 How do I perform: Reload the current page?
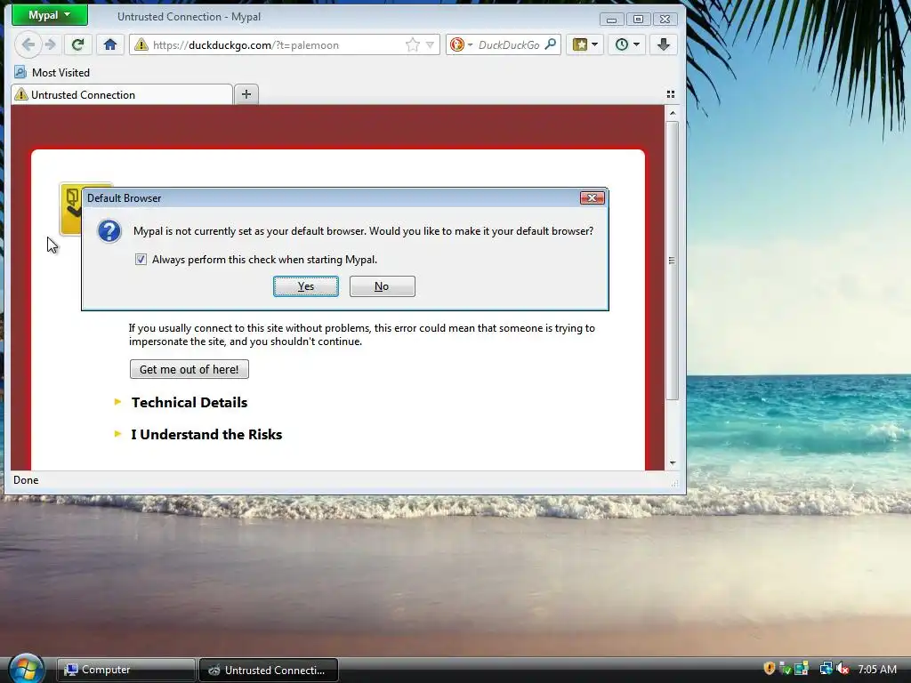[x=78, y=44]
